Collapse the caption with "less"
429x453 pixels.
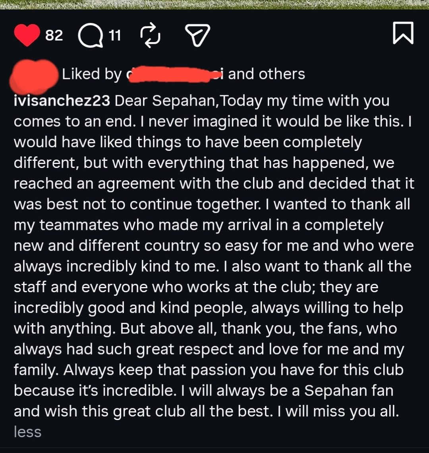27,432
